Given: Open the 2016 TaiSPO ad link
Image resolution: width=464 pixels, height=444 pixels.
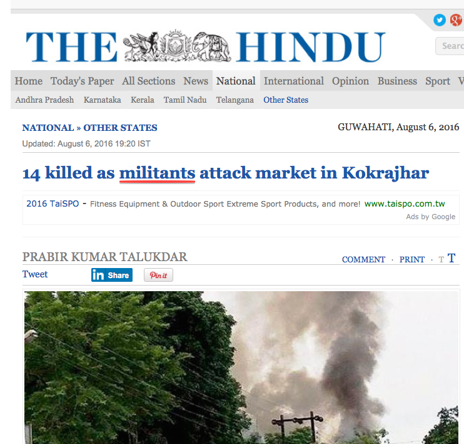Looking at the screenshot, I should coord(53,204).
